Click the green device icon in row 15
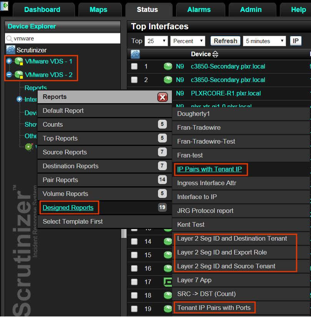This screenshot has width=311, height=318. click(168, 255)
